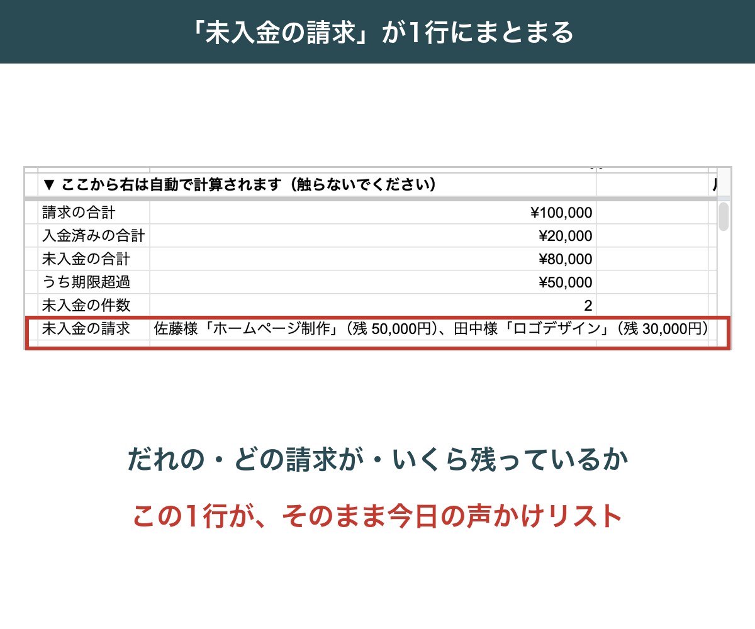Image resolution: width=755 pixels, height=629 pixels.
Task: Select the ¥80,000 unpaid value cell
Action: click(373, 259)
